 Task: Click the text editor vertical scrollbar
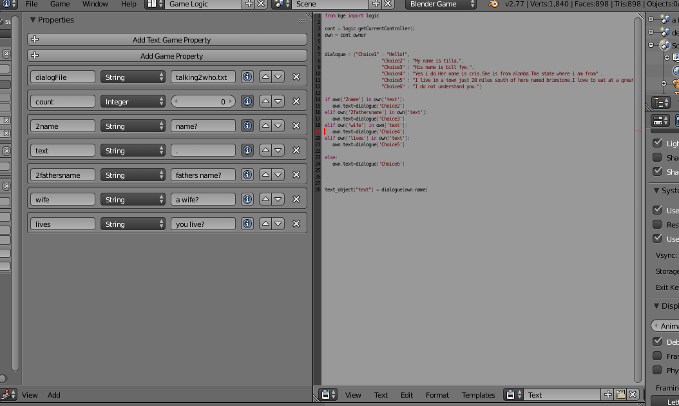point(637,199)
